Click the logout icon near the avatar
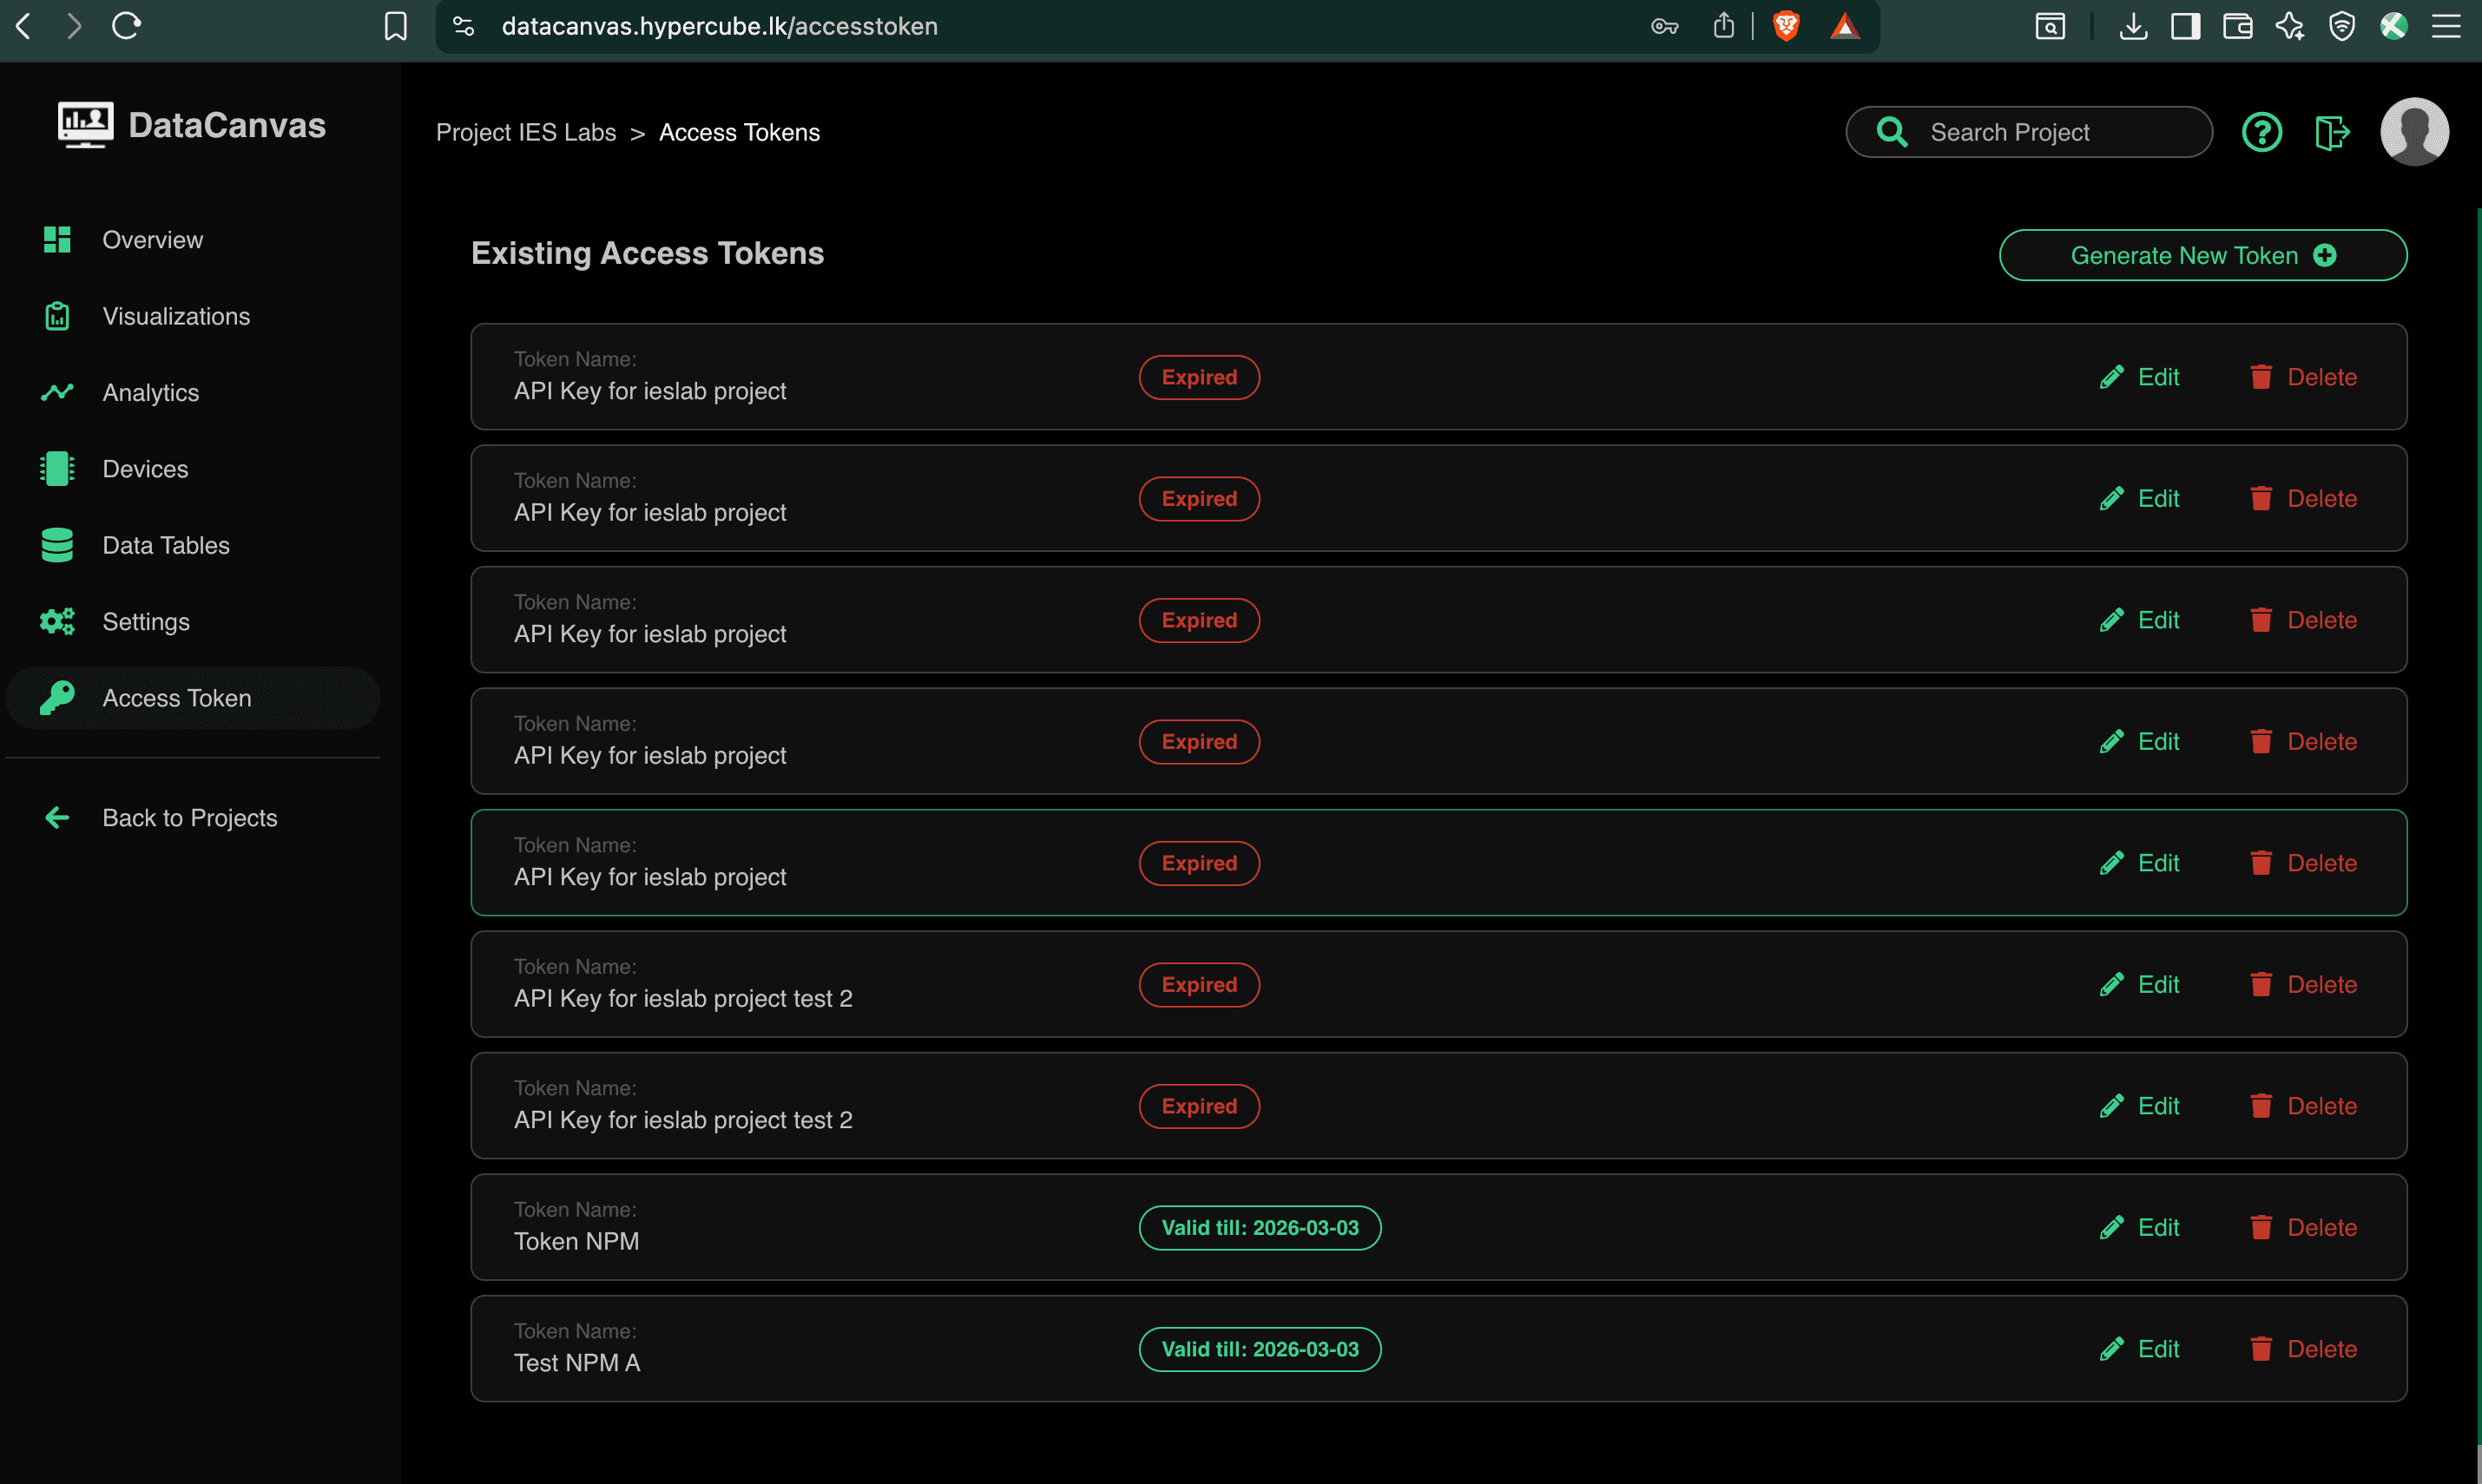The width and height of the screenshot is (2482, 1484). click(2332, 131)
